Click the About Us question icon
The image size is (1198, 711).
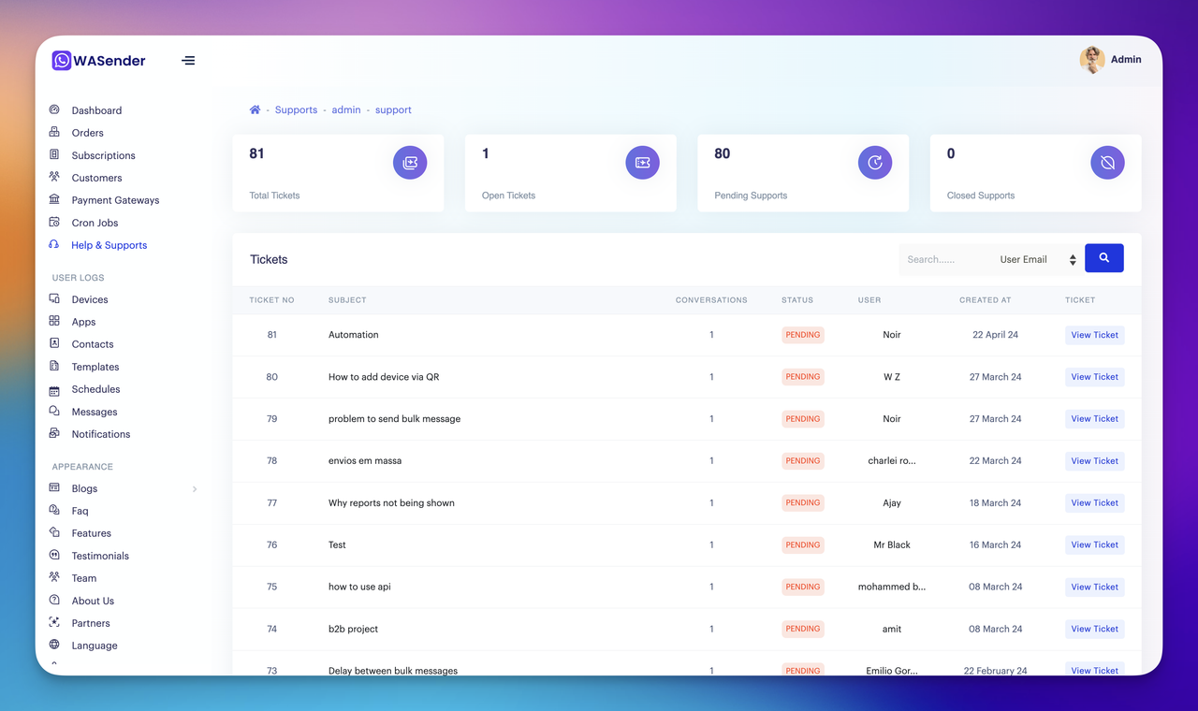(x=54, y=600)
